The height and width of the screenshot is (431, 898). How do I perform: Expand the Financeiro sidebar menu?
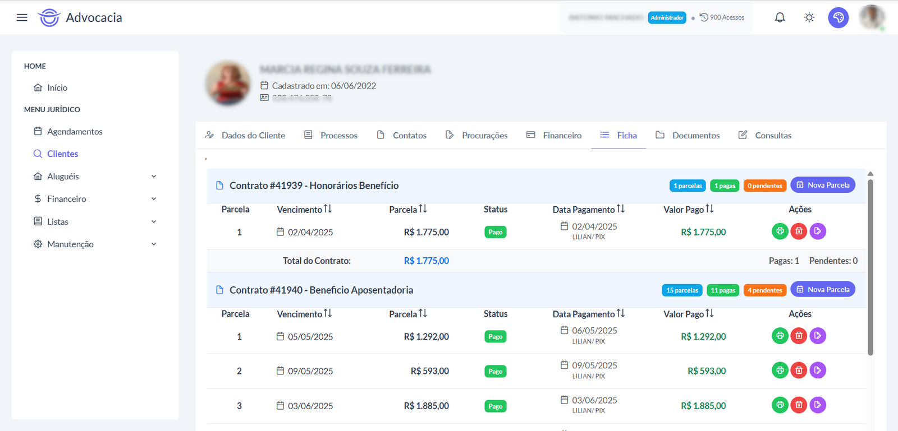click(x=95, y=199)
